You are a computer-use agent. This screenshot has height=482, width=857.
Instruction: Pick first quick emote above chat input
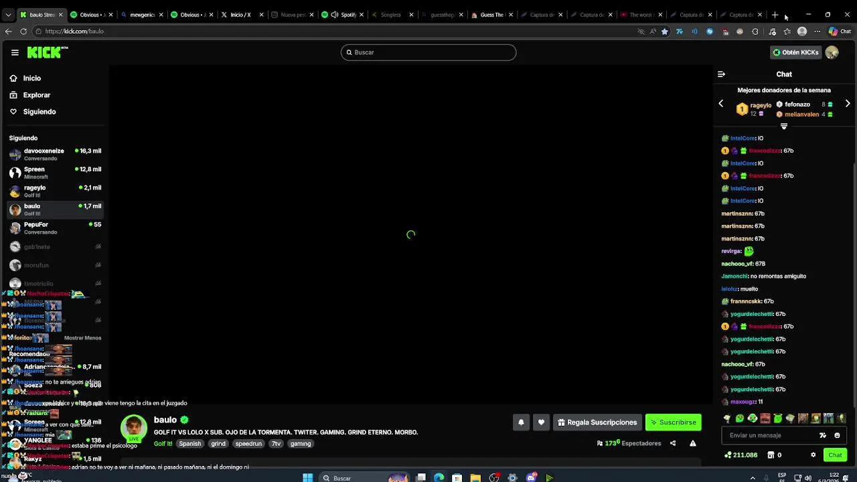(727, 418)
